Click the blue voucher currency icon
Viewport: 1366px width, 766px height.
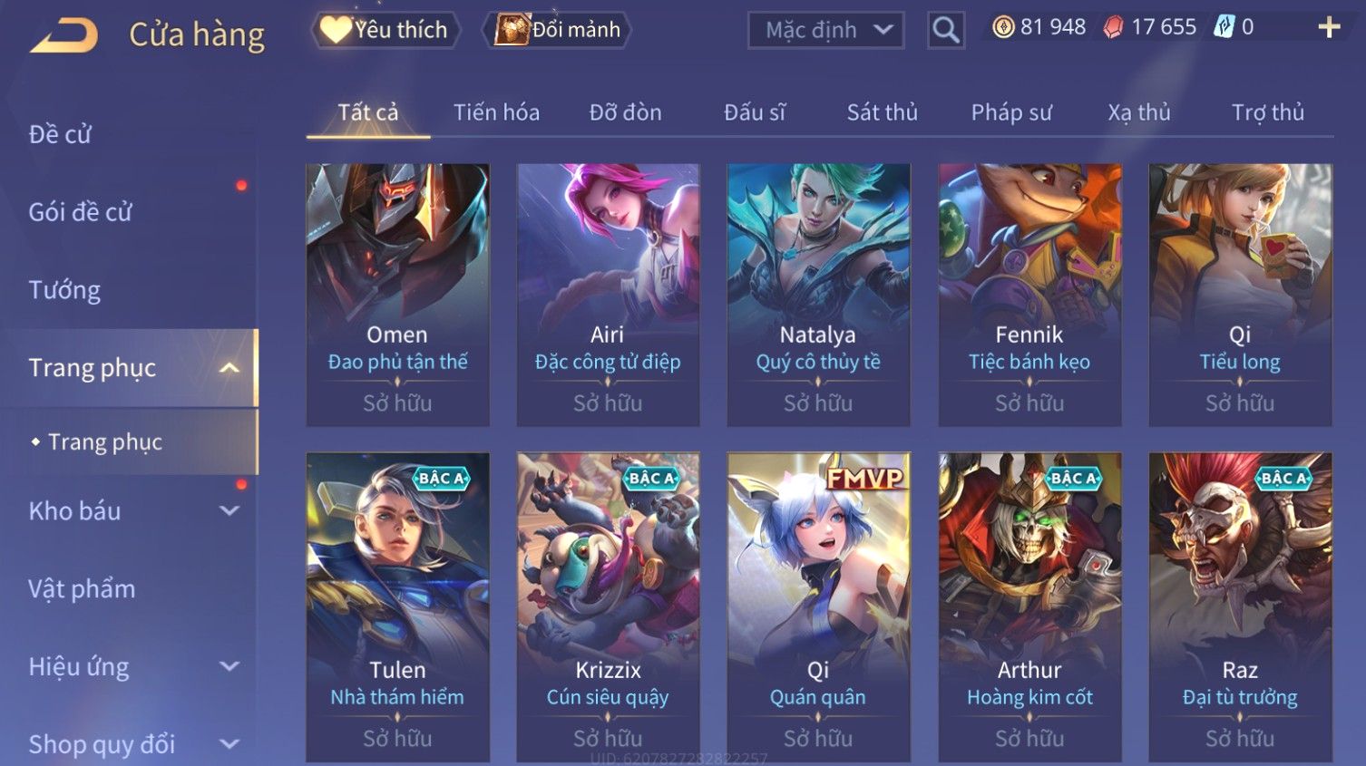click(1225, 27)
